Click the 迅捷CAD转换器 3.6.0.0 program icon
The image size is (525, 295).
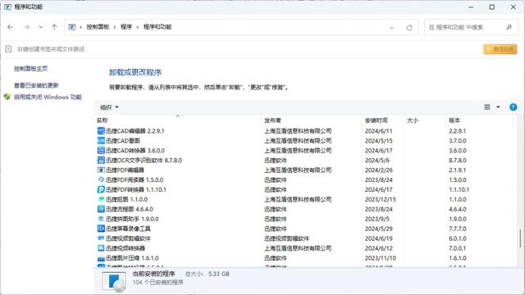[101, 151]
